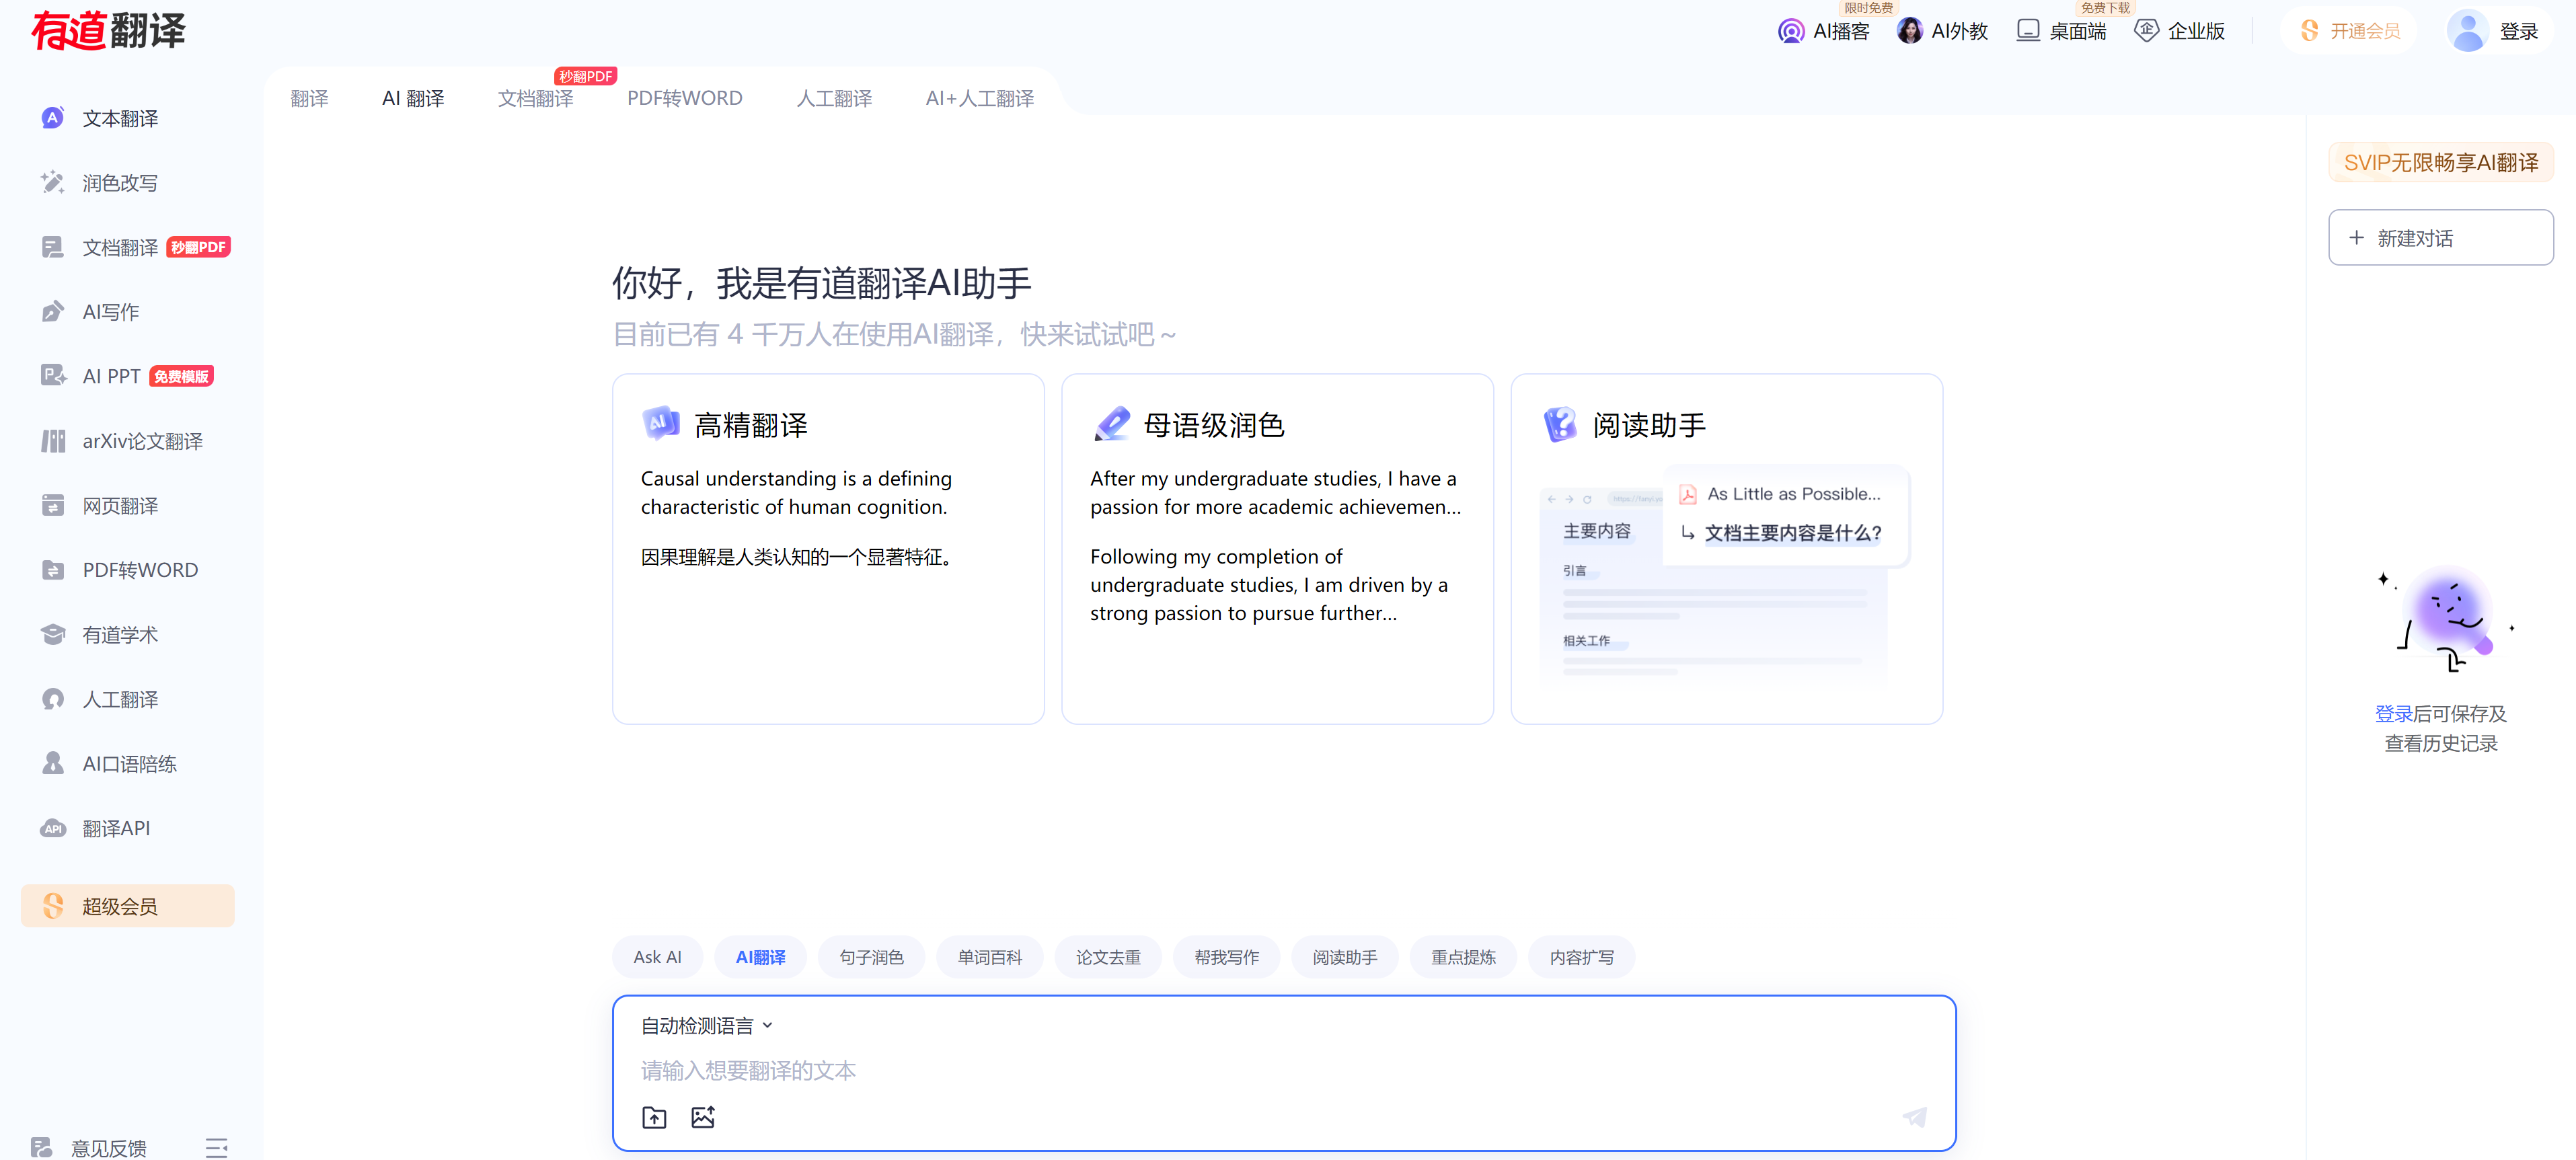The image size is (2576, 1160).
Task: Open the 高精翻译 example card
Action: coord(828,548)
